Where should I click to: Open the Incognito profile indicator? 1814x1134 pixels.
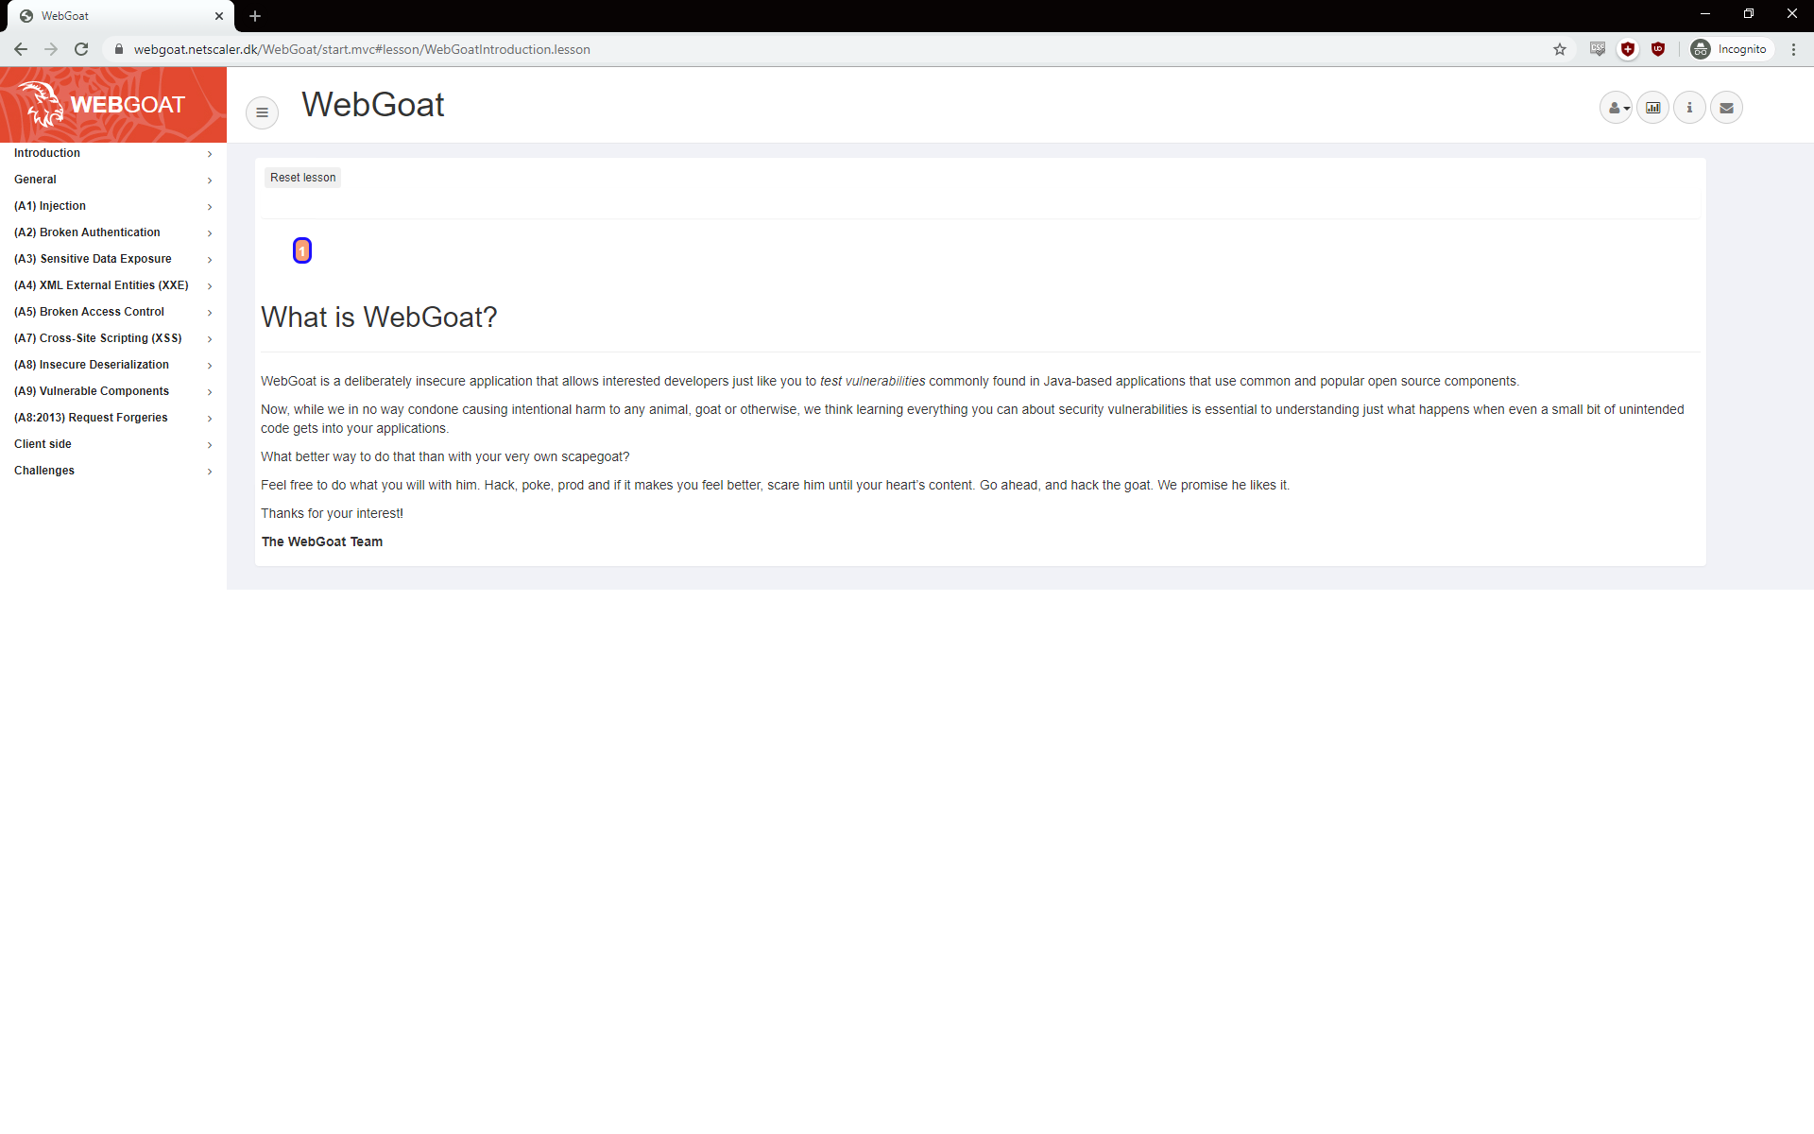click(x=1729, y=49)
